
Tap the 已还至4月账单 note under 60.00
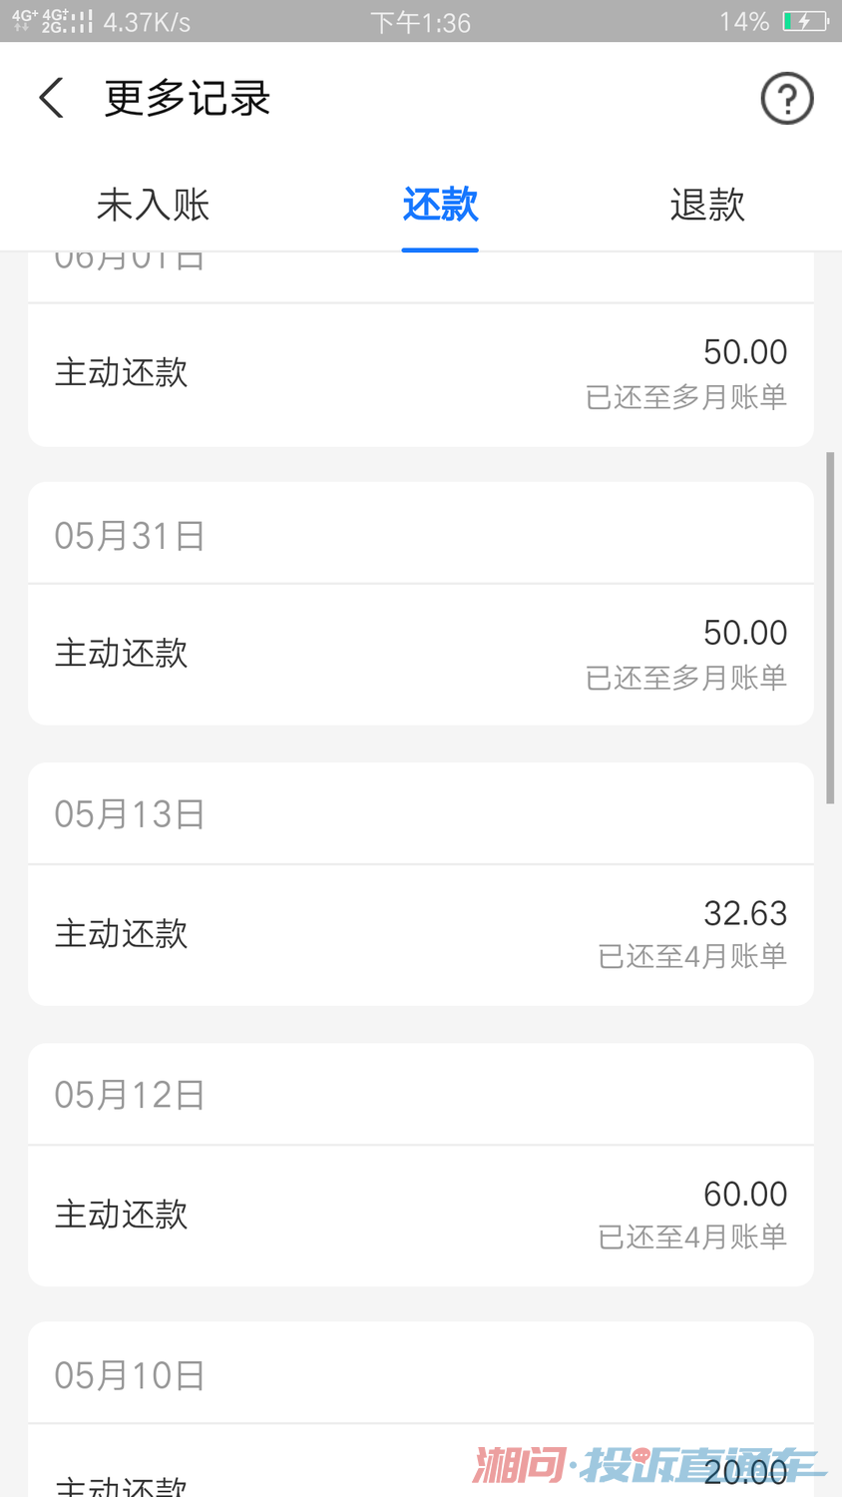click(692, 1237)
